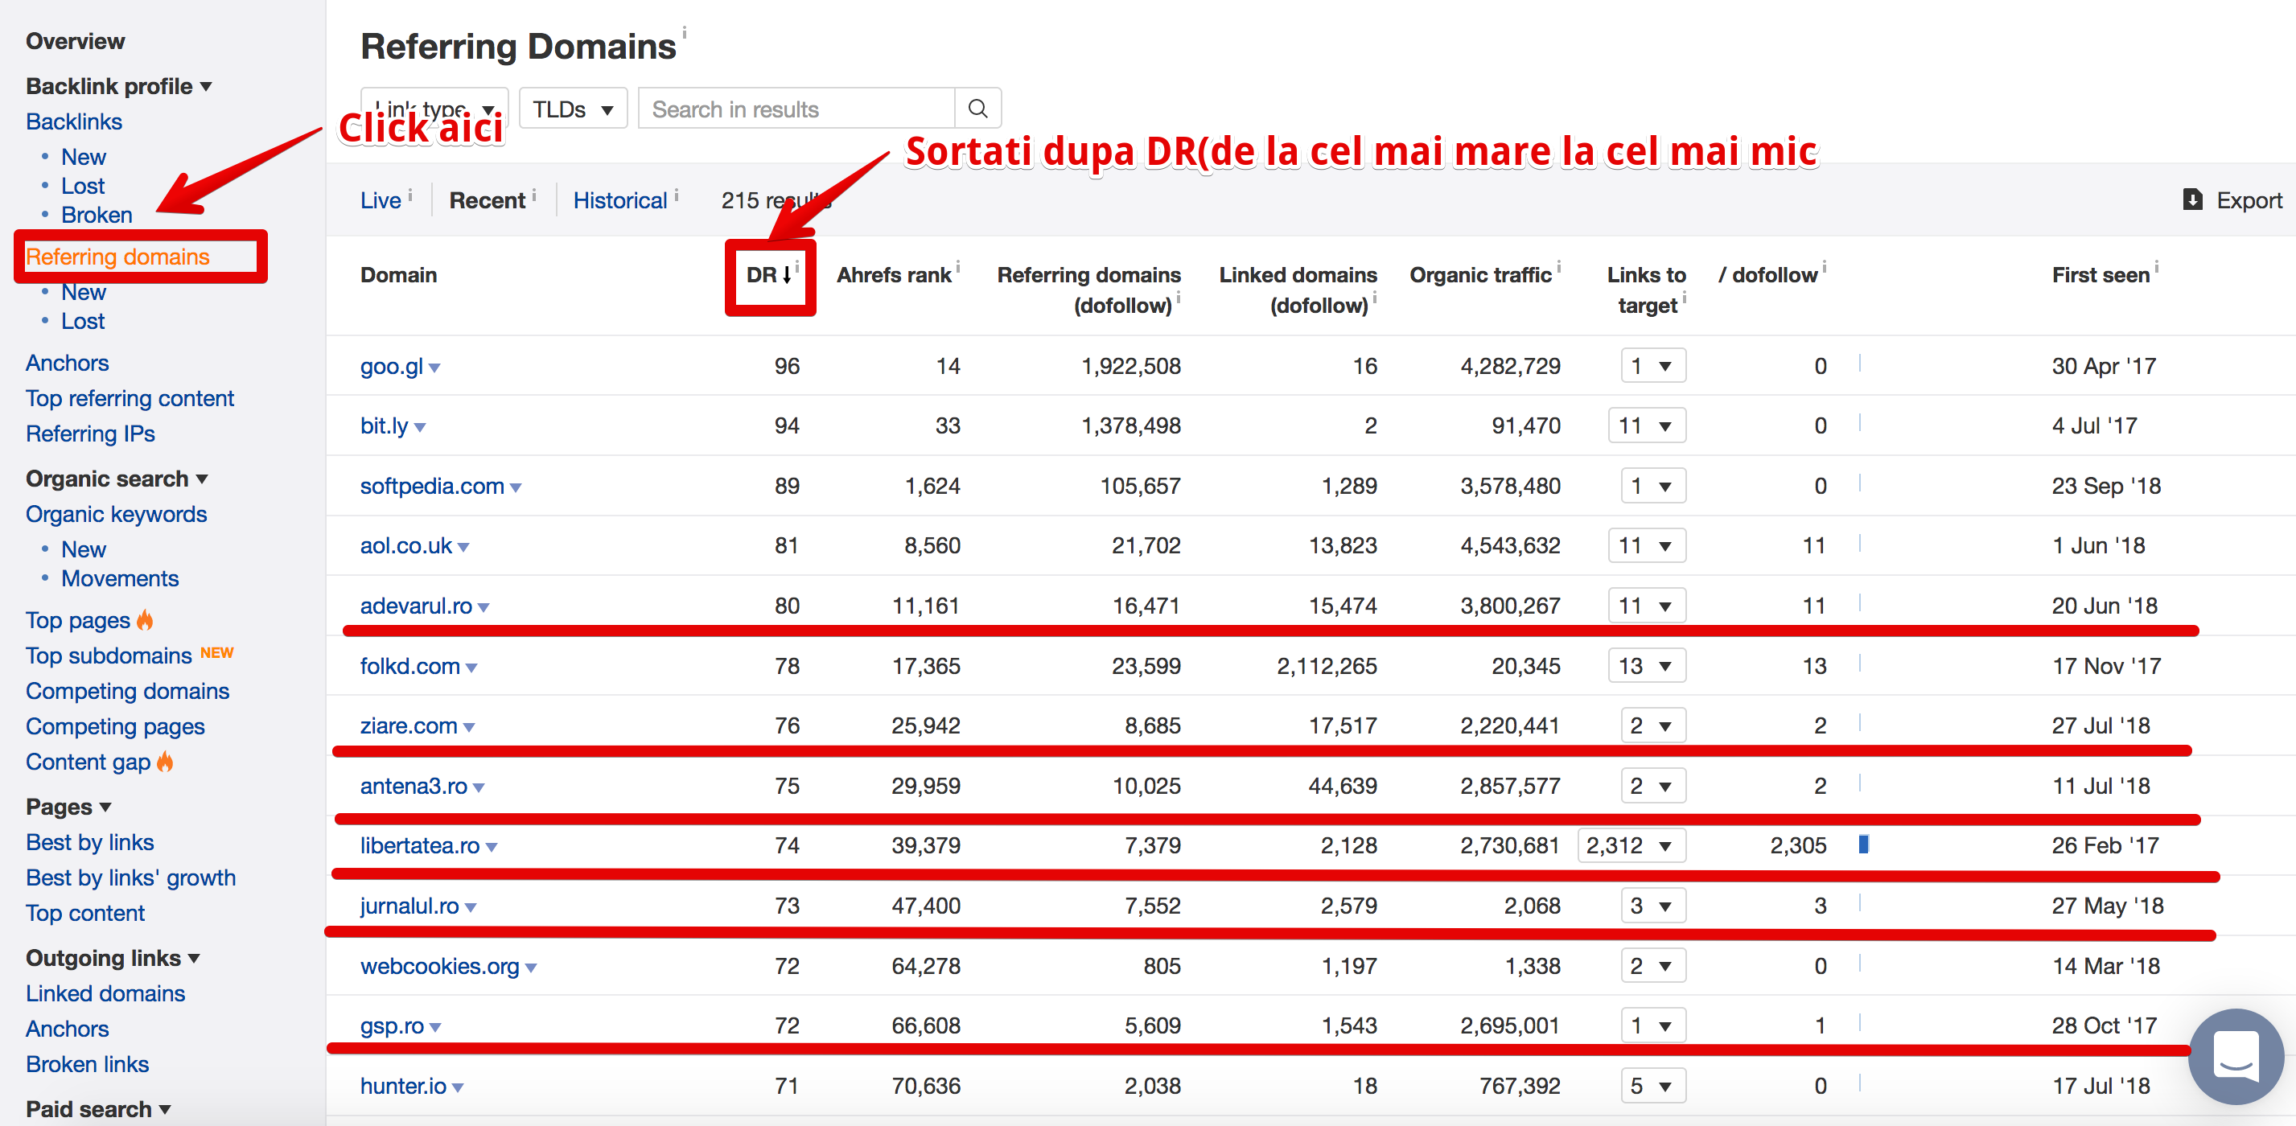Click info icon next to / dofollow header

click(x=1825, y=266)
